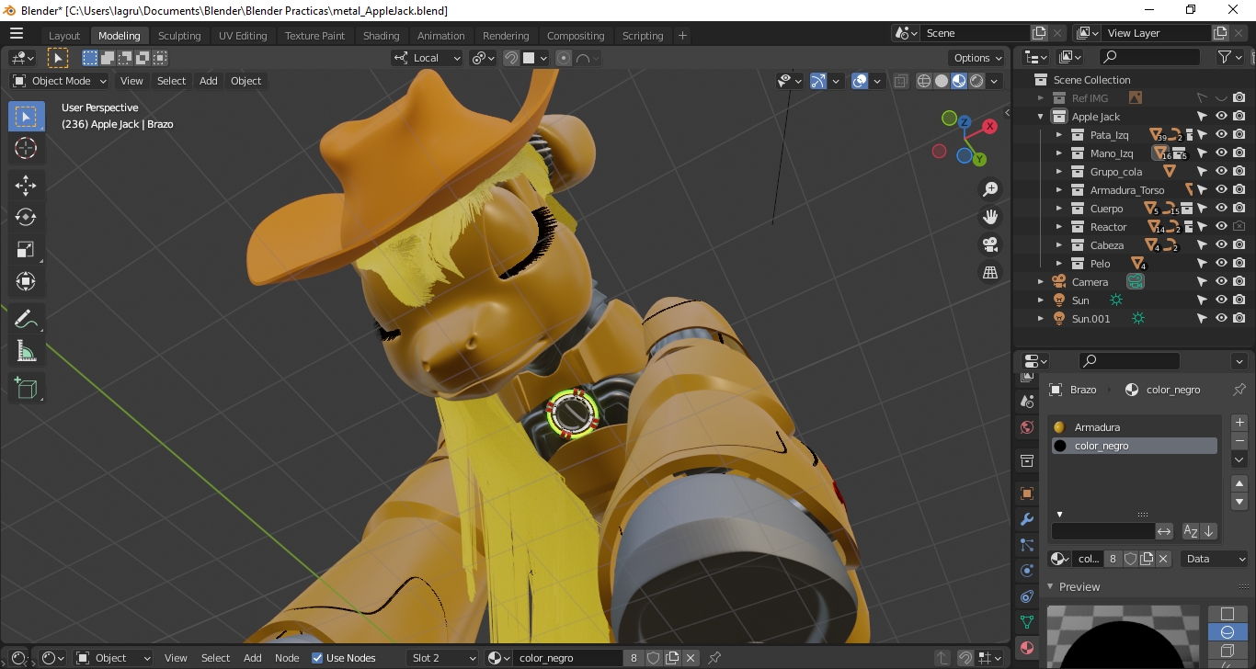Select the Armadura material slot
Image resolution: width=1256 pixels, height=669 pixels.
pyautogui.click(x=1135, y=427)
